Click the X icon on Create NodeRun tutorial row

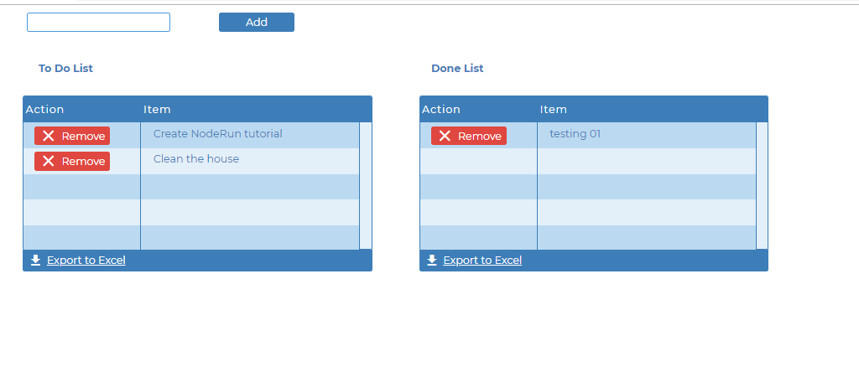pyautogui.click(x=48, y=136)
